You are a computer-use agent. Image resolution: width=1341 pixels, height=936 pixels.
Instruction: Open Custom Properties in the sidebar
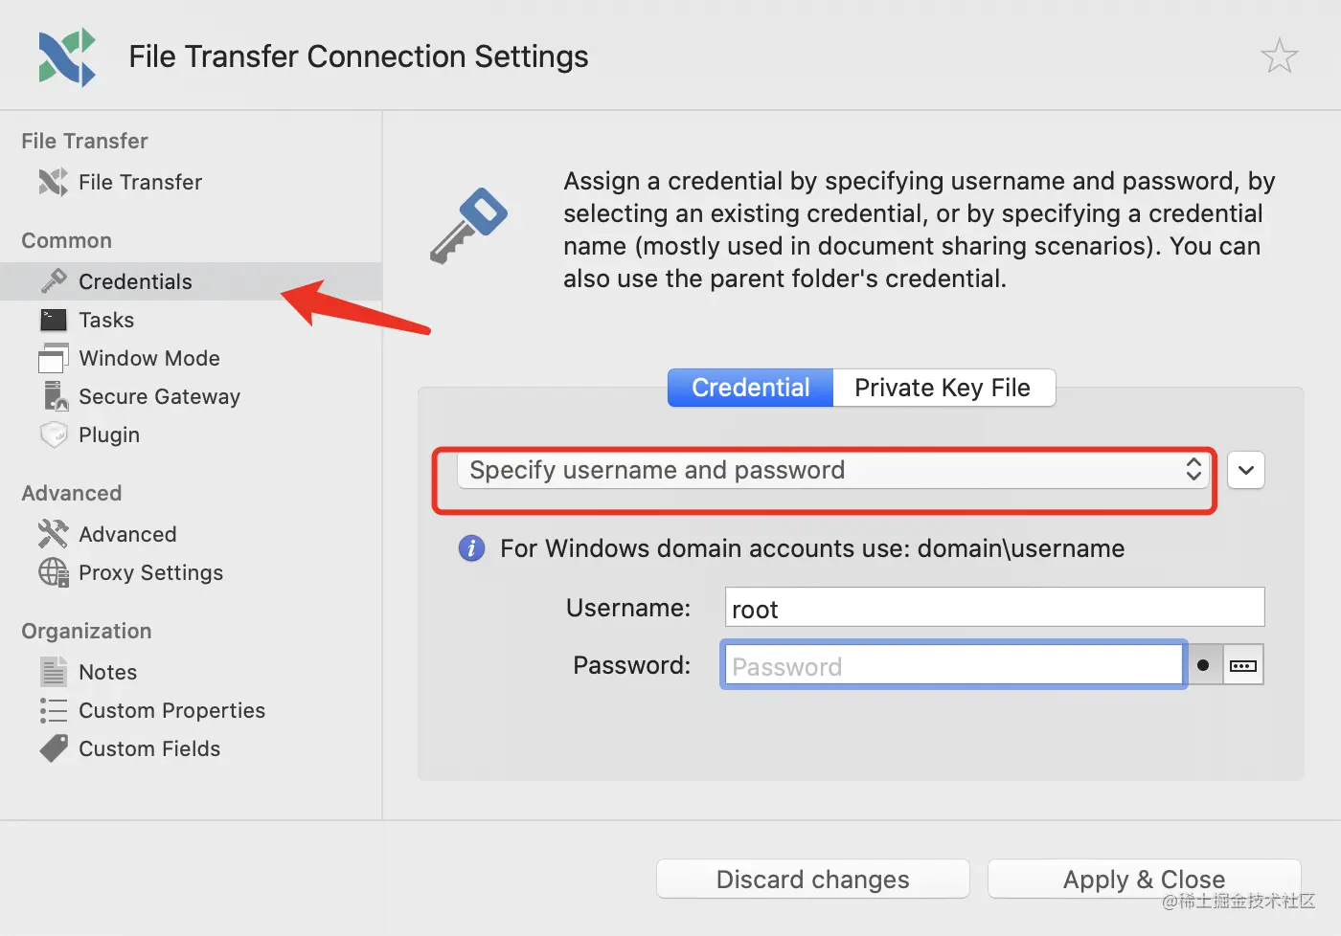tap(171, 710)
